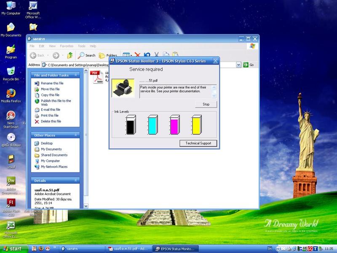Open the View menu in Explorer
Image resolution: width=337 pixels, height=253 pixels.
(52, 46)
